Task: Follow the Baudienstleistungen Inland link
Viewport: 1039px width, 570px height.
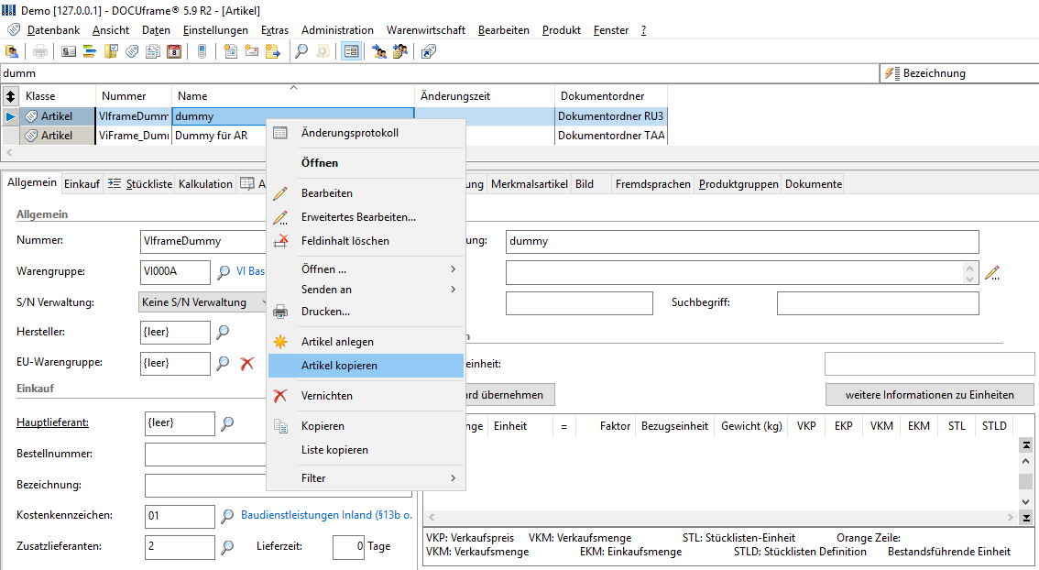Action: (x=326, y=515)
